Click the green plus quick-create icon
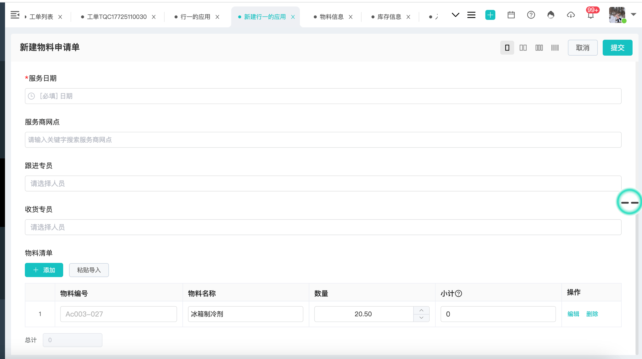The height and width of the screenshot is (359, 642). tap(490, 15)
